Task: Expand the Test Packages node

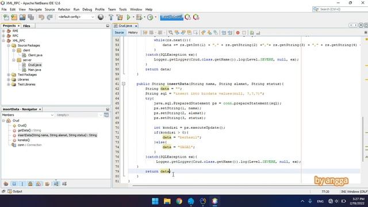Action: (9, 75)
